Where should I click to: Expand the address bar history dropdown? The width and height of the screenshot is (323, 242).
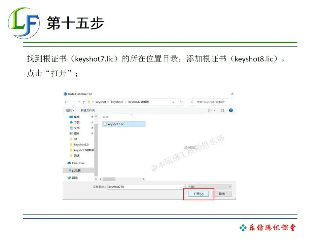coord(173,102)
